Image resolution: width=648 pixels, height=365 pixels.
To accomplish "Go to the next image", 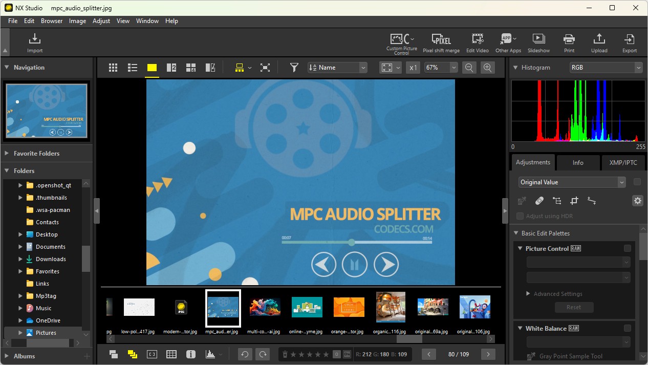I will 488,354.
